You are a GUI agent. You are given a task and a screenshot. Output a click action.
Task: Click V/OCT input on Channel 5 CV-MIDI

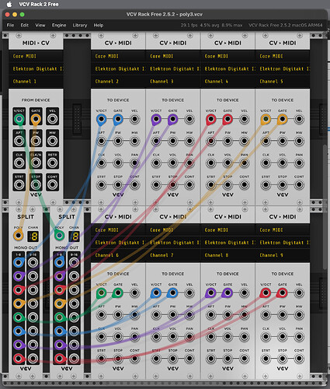coord(266,119)
